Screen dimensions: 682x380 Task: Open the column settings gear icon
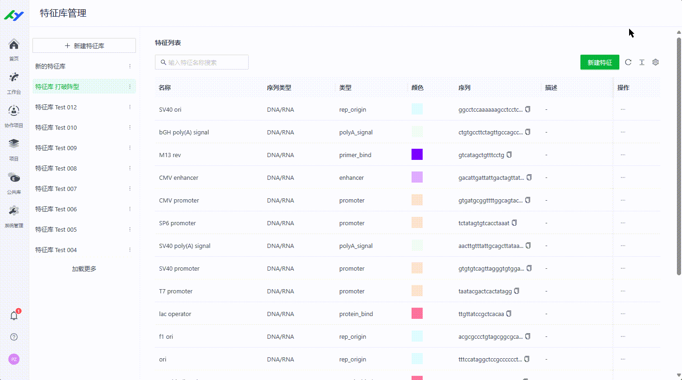[655, 62]
